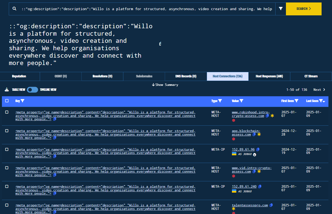Click yellow asterisk beside robinhood.intro-crypto-assess.com
The height and width of the screenshot is (214, 332).
(x=272, y=116)
